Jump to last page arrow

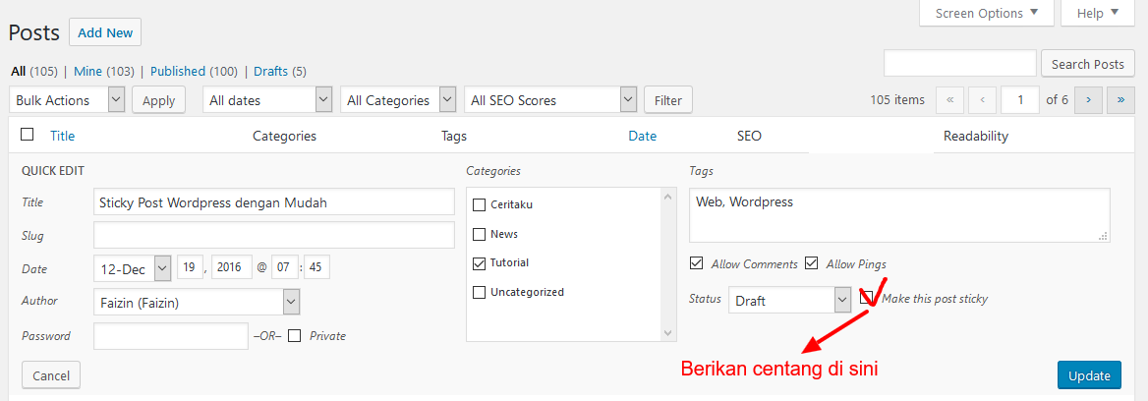[1120, 100]
